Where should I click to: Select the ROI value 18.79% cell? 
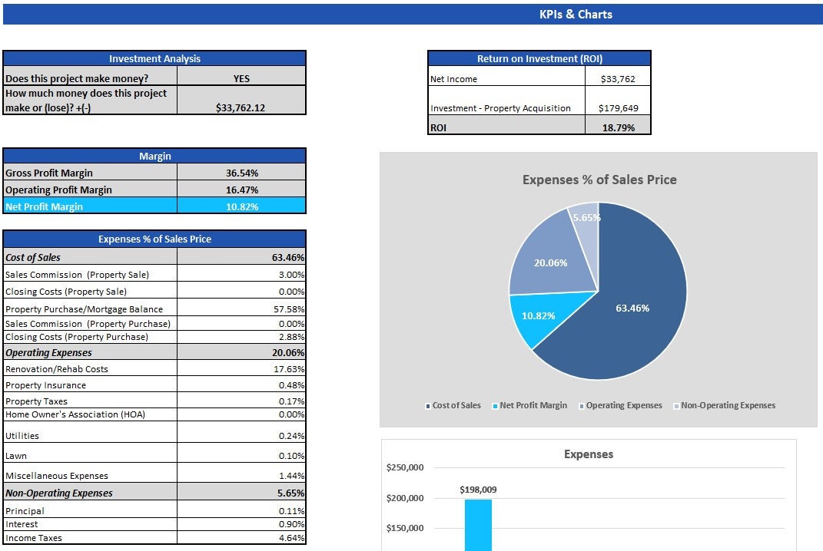click(619, 127)
